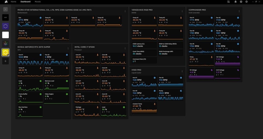Image resolution: width=263 pixels, height=139 pixels.
Task: Open the help question mark icon
Action: (x=241, y=2)
